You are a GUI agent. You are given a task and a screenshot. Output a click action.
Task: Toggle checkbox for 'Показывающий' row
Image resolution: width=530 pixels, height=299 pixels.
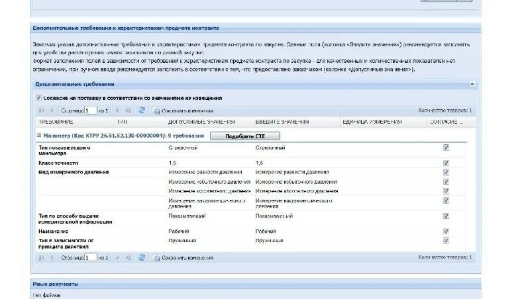click(x=446, y=216)
